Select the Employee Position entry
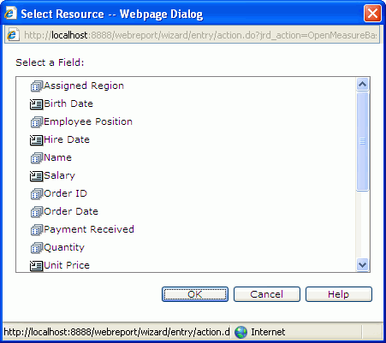This screenshot has height=343, width=386. 88,121
